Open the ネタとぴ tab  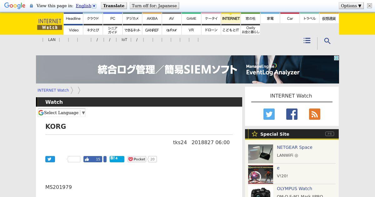pos(93,30)
